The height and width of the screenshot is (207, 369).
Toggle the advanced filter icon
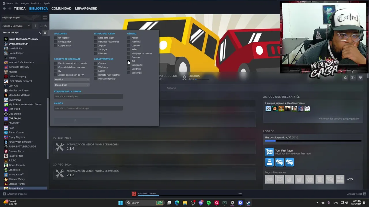pos(45,33)
